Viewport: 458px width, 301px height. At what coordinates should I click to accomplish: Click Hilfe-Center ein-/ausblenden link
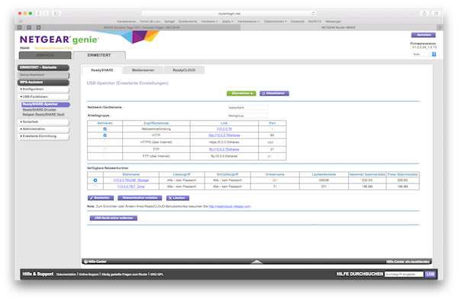[x=408, y=261]
